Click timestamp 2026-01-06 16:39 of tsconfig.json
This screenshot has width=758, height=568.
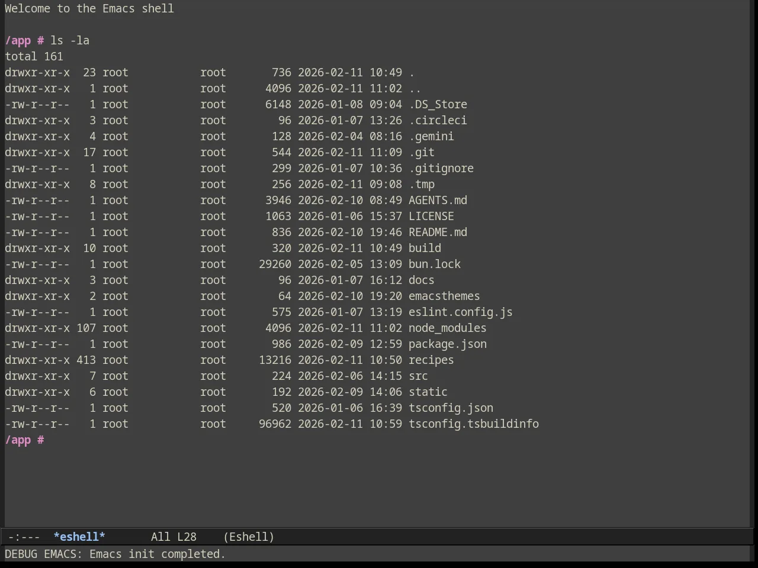coord(350,408)
